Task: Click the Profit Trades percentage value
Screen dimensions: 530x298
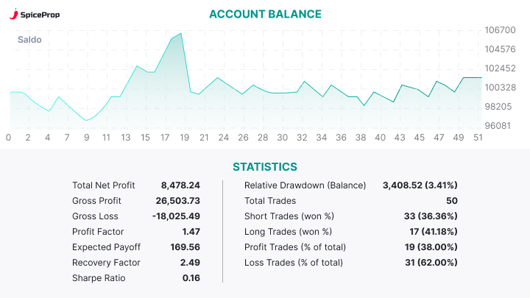Action: [x=430, y=247]
